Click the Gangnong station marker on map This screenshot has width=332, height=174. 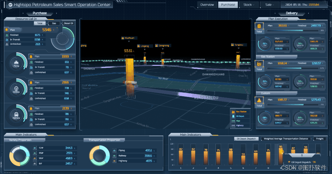pyautogui.click(x=163, y=46)
